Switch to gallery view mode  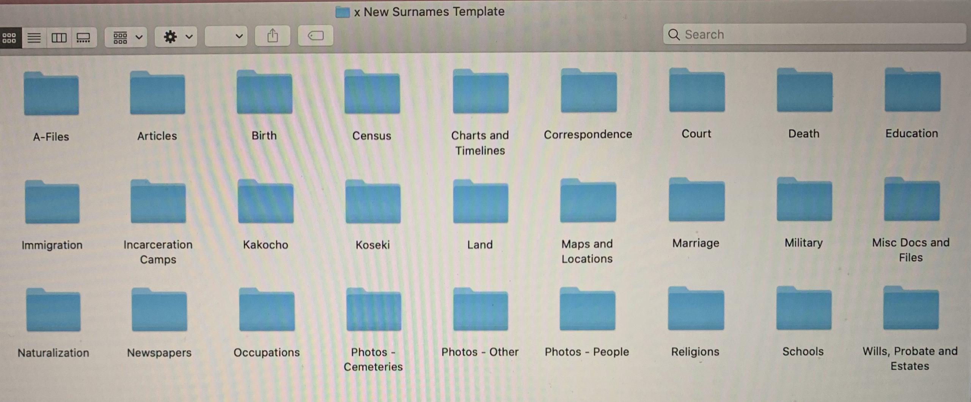click(83, 38)
